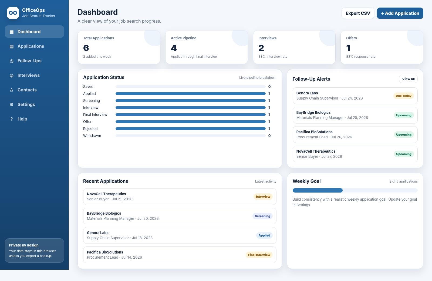Viewport: 432px width, 281px height.
Task: Click the Weekly Goal progress bar
Action: [355, 190]
